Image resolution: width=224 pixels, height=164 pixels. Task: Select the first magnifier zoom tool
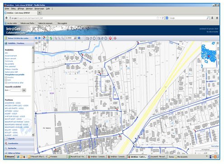click(56, 38)
